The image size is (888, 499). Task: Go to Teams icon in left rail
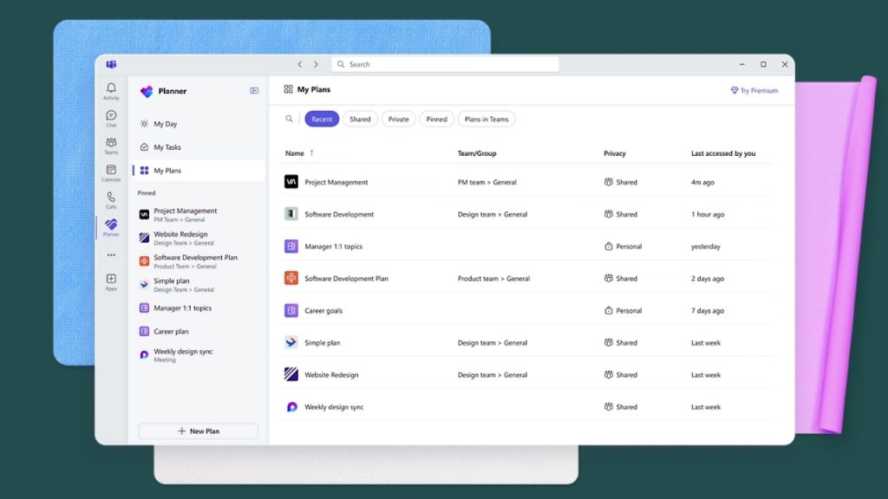(111, 145)
